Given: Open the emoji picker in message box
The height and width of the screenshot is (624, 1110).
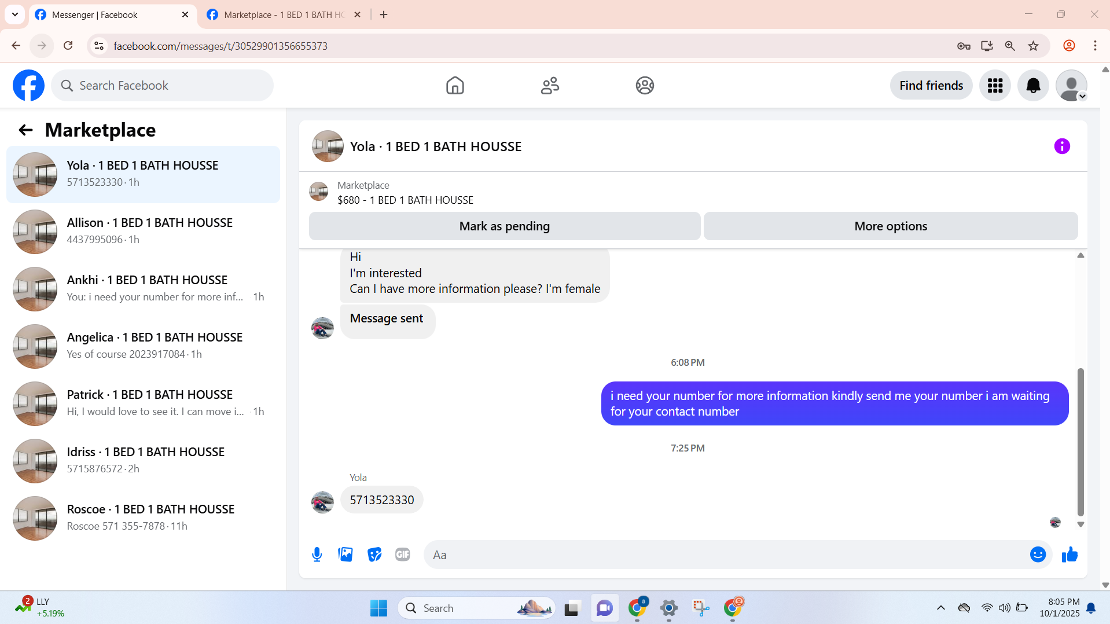Looking at the screenshot, I should coord(1038,555).
